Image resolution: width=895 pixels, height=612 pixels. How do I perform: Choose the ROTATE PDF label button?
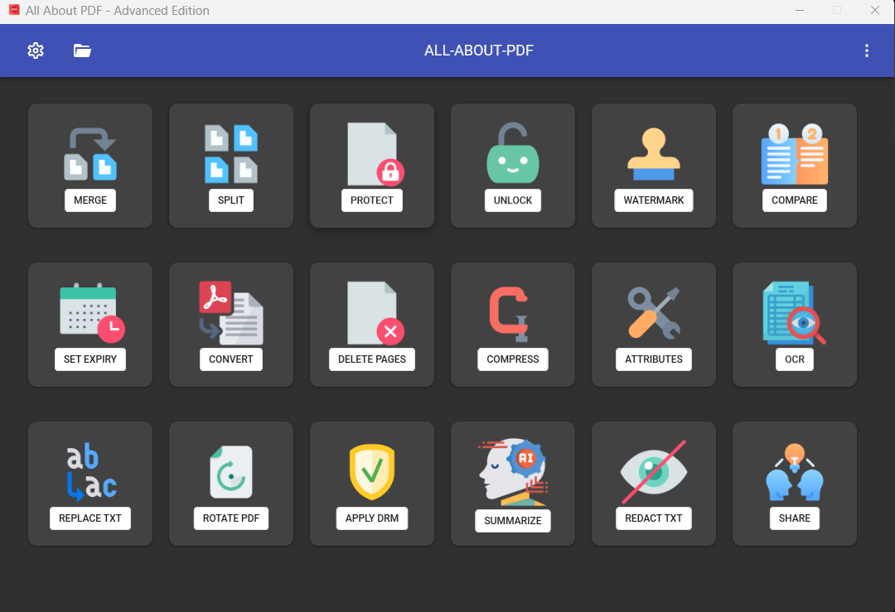click(x=231, y=518)
